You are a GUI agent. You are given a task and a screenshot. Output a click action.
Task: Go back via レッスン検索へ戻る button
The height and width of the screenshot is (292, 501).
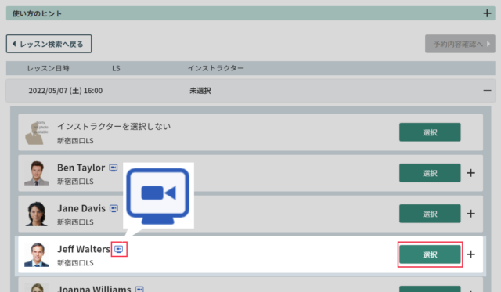49,44
